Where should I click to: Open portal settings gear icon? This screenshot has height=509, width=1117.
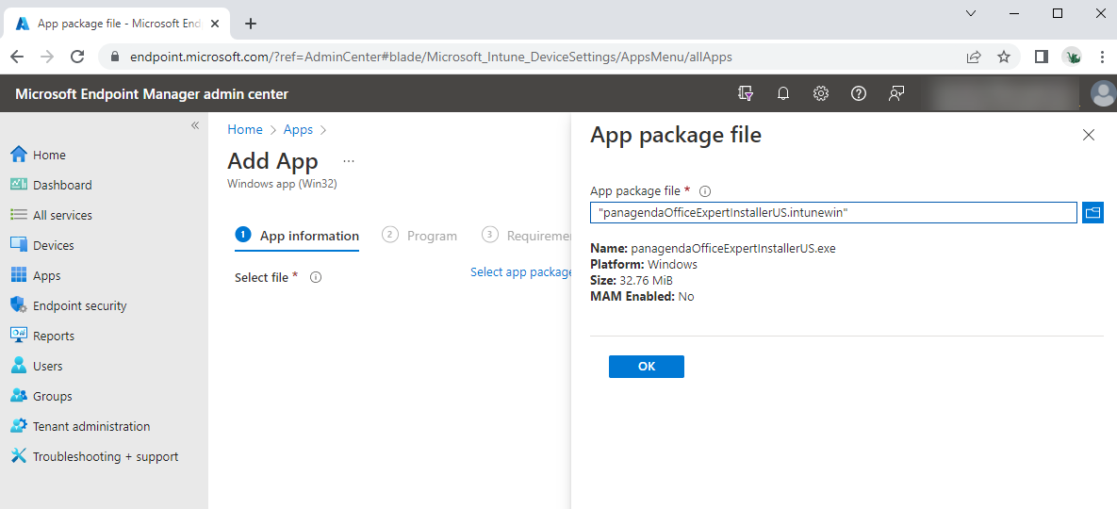pos(821,93)
